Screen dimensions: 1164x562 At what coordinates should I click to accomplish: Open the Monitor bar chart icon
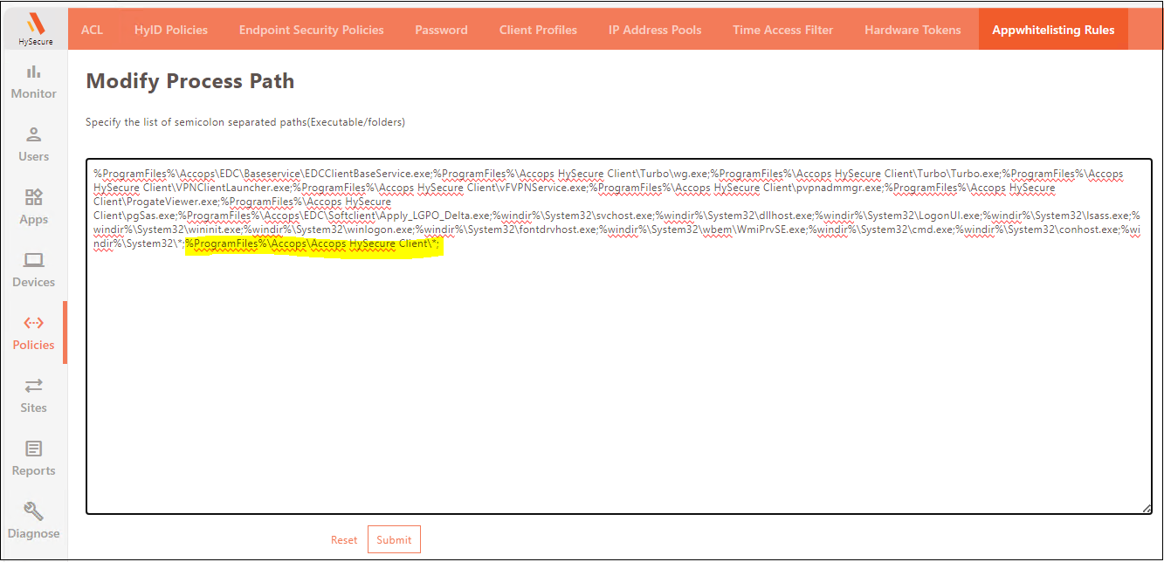tap(34, 72)
